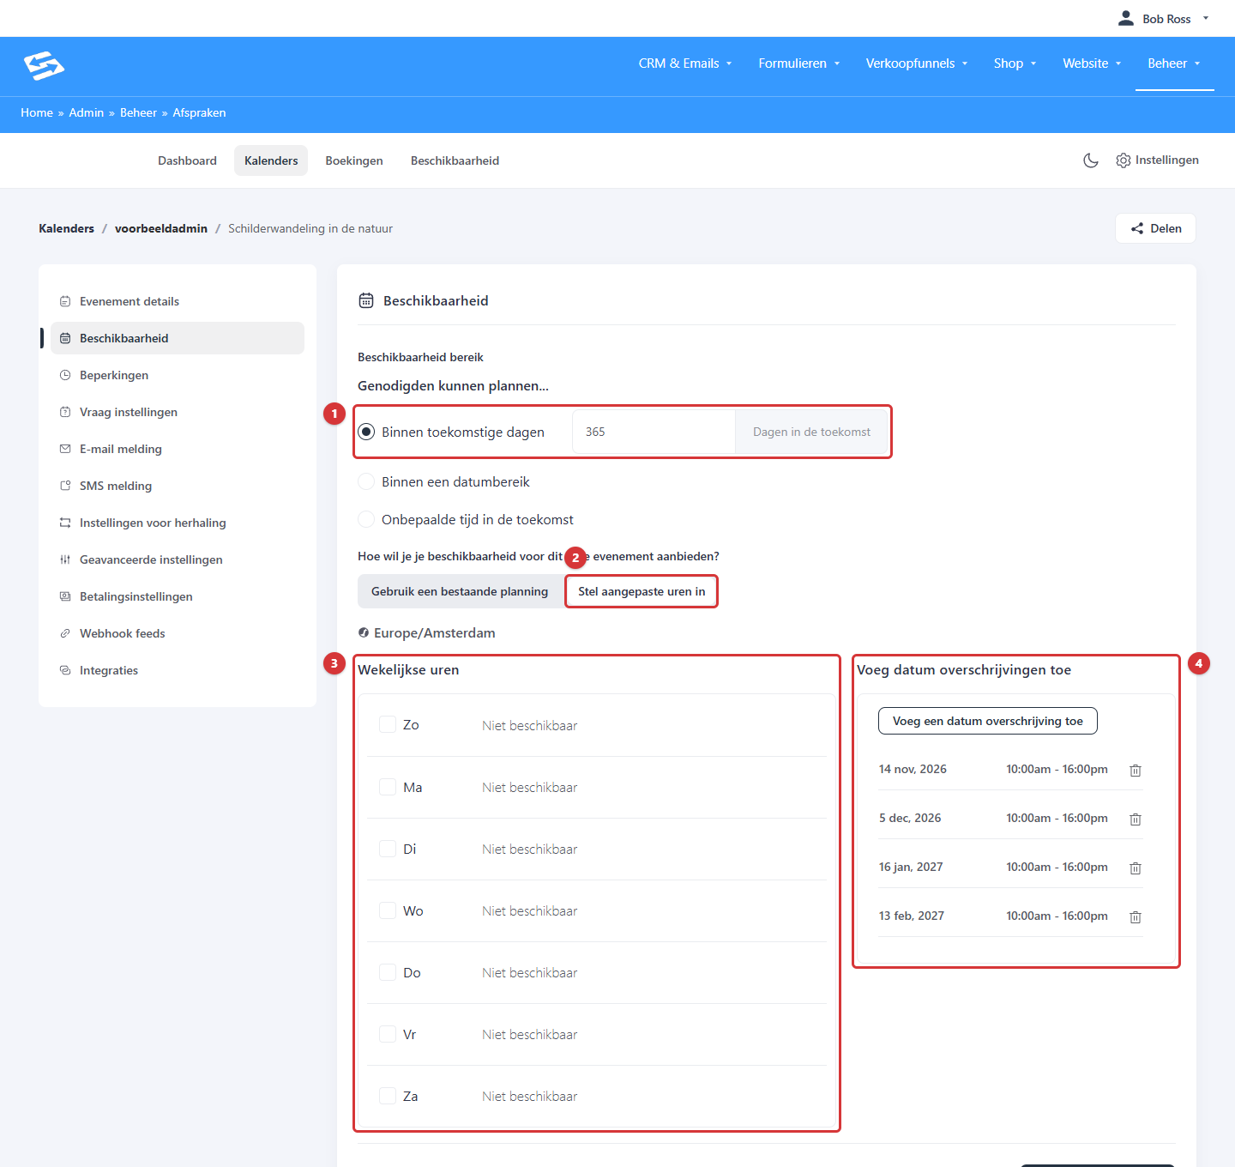Go to the top Beschikbaarheid tab
The width and height of the screenshot is (1235, 1167).
click(x=455, y=160)
